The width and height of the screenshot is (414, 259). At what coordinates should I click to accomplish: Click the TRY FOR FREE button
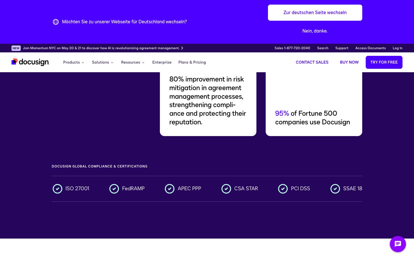click(x=384, y=62)
